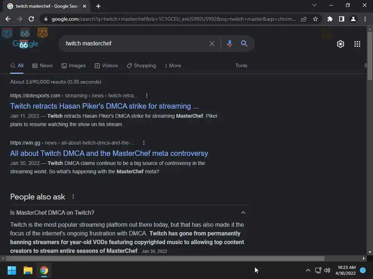Screen dimensions: 373x279
Task: Click the browser forward arrow
Action: click(20, 19)
